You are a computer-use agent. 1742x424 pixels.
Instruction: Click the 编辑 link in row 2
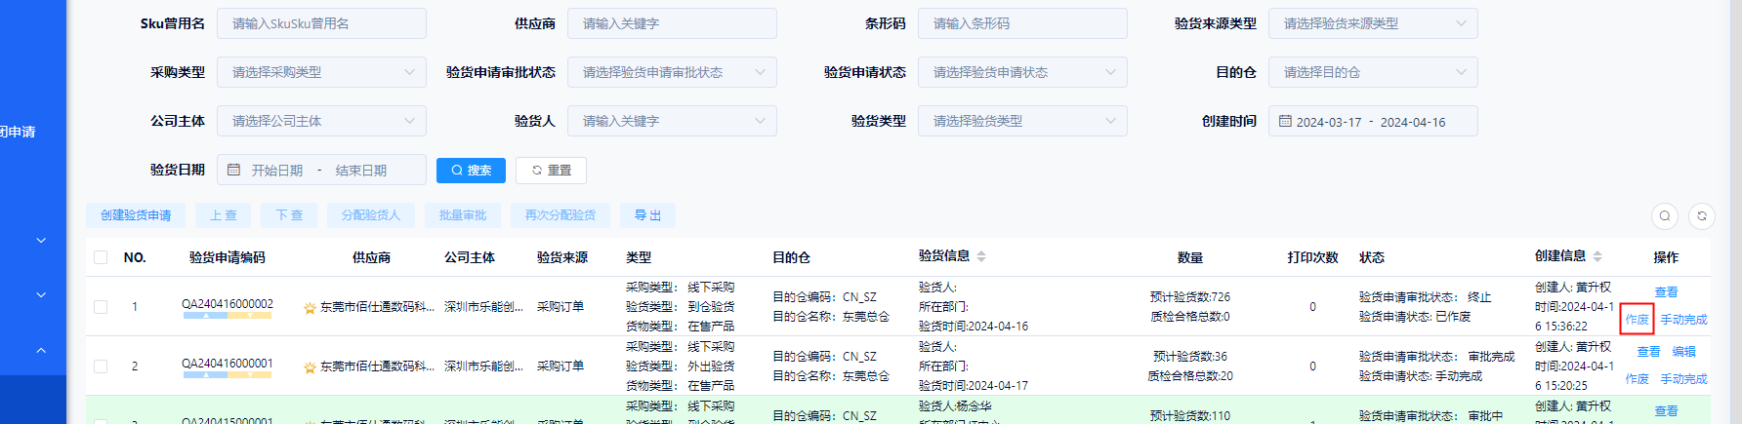(1683, 352)
